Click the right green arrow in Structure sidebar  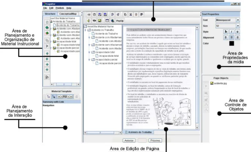coord(47,59)
